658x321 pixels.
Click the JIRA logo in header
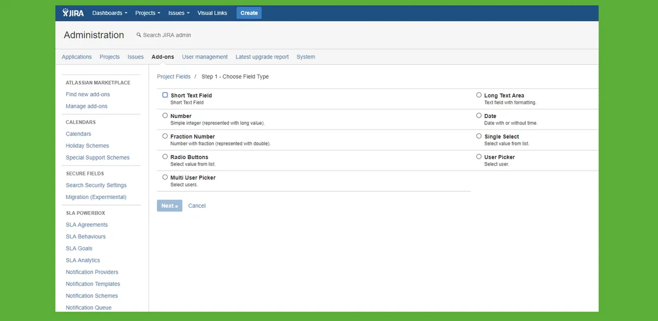73,13
